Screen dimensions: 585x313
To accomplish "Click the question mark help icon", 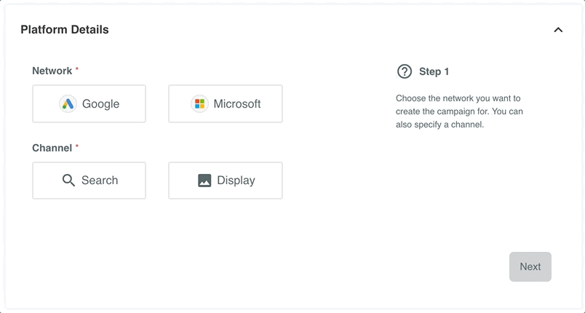I will pos(405,71).
